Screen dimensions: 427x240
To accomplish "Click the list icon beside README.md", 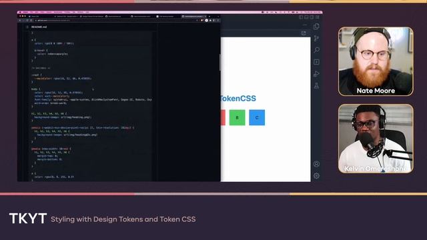I will pyautogui.click(x=27, y=27).
